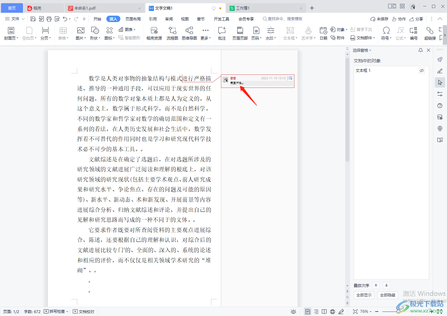
Task: Insert a hyperlink (超链接)
Action: coord(430,34)
